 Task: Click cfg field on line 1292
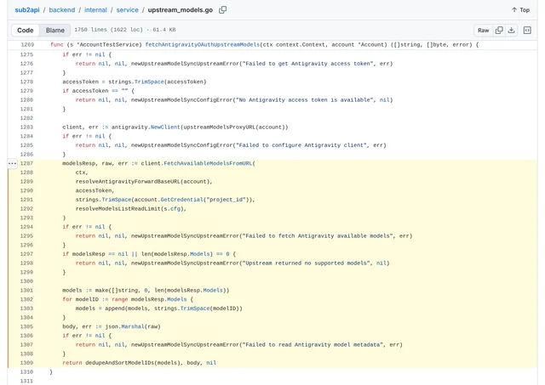click(175, 208)
